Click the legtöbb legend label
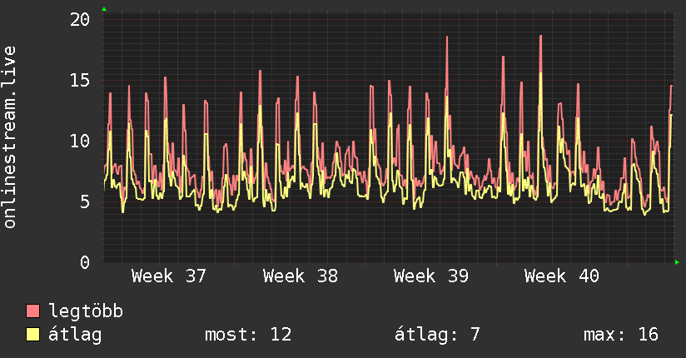Screen dimensions: 686x358 [x=86, y=311]
